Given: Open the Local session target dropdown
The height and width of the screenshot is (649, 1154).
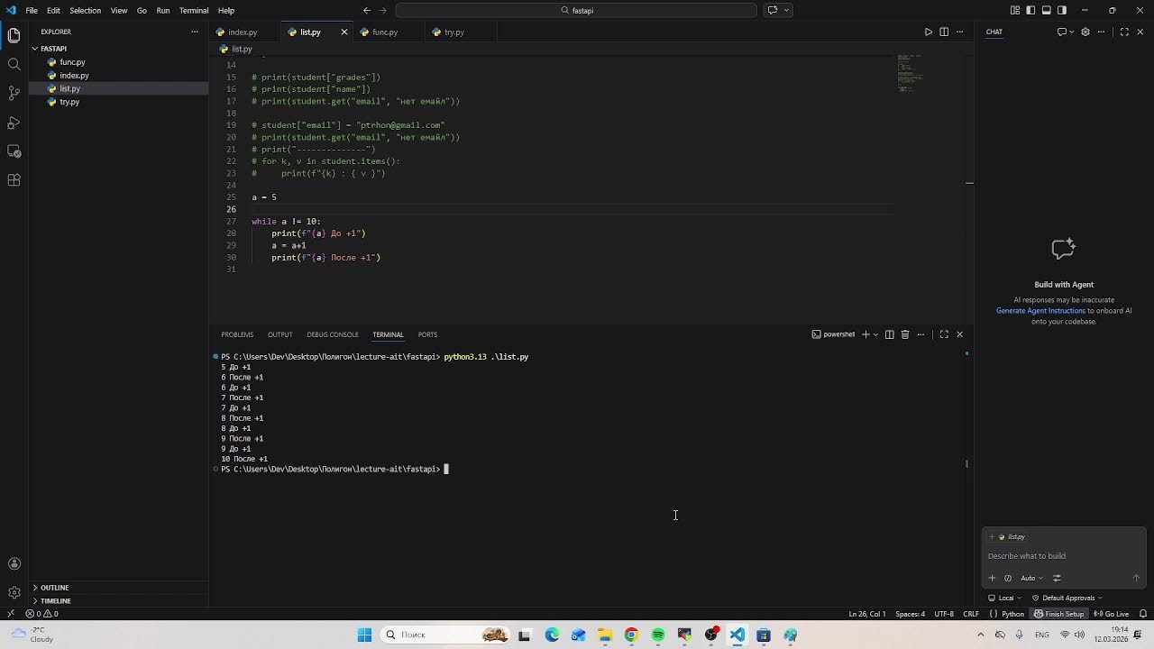Looking at the screenshot, I should coord(1005,598).
